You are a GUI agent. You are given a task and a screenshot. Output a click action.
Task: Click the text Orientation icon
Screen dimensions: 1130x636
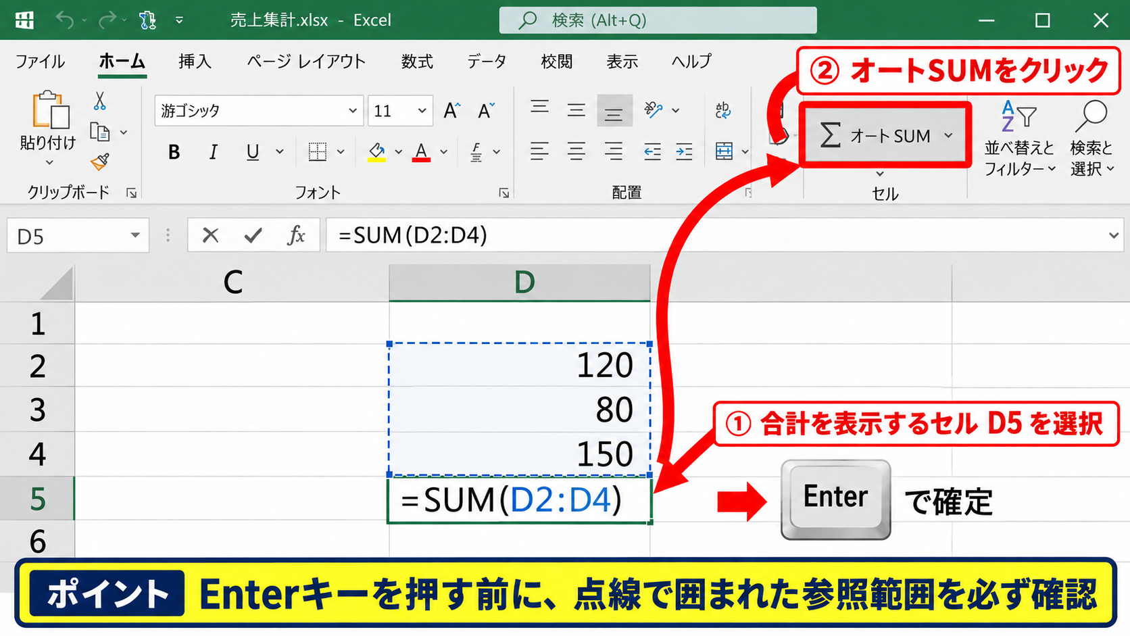(654, 109)
